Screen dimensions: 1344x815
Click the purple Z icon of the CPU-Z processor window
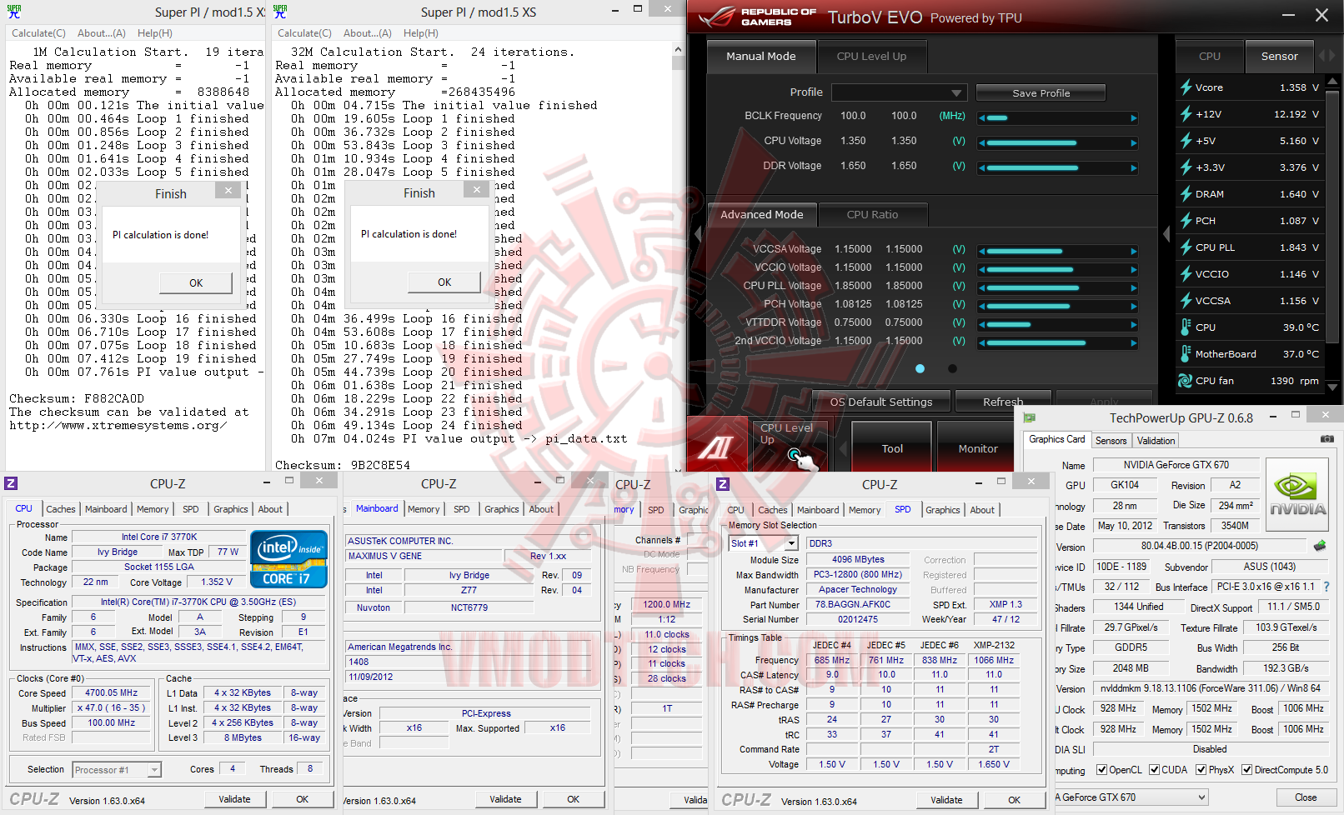11,483
